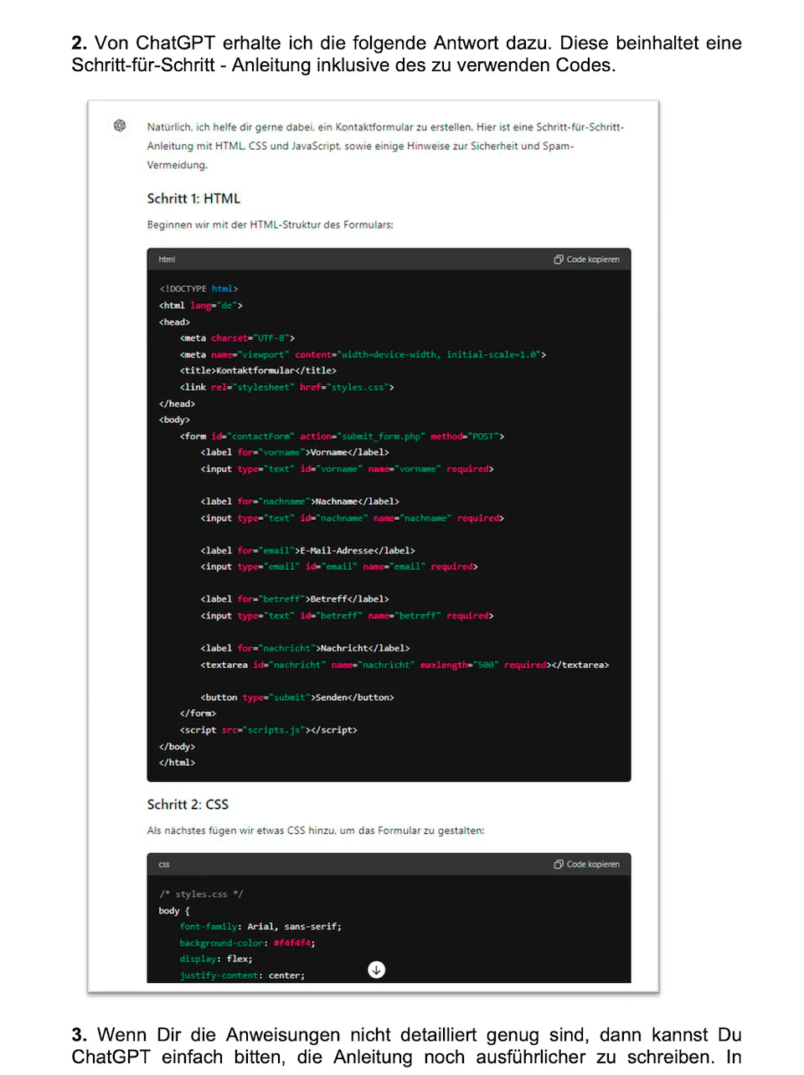The height and width of the screenshot is (1075, 804).
Task: Click the textarea id="nachricht" code line
Action: tap(405, 665)
